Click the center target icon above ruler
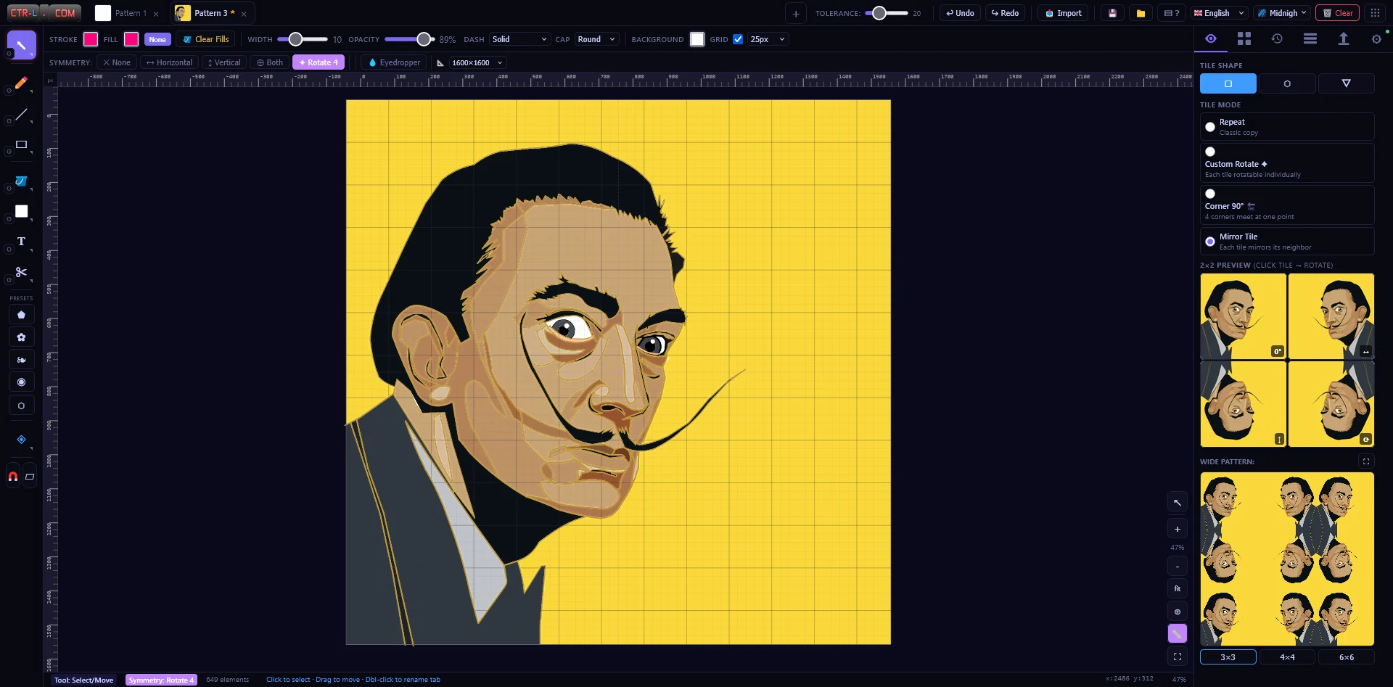1393x687 pixels. [1178, 612]
